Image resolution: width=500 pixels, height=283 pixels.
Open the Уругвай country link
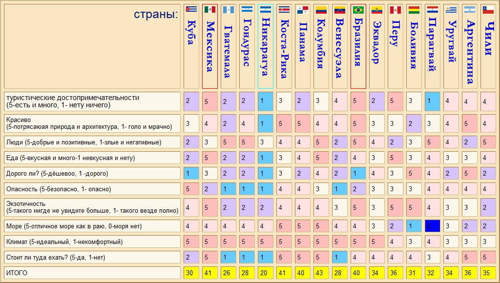(451, 41)
